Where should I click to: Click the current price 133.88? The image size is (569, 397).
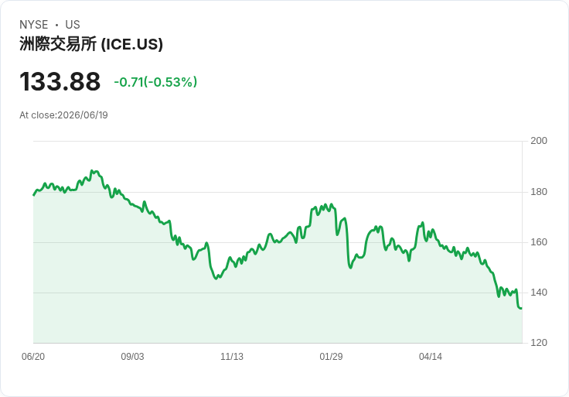60,82
